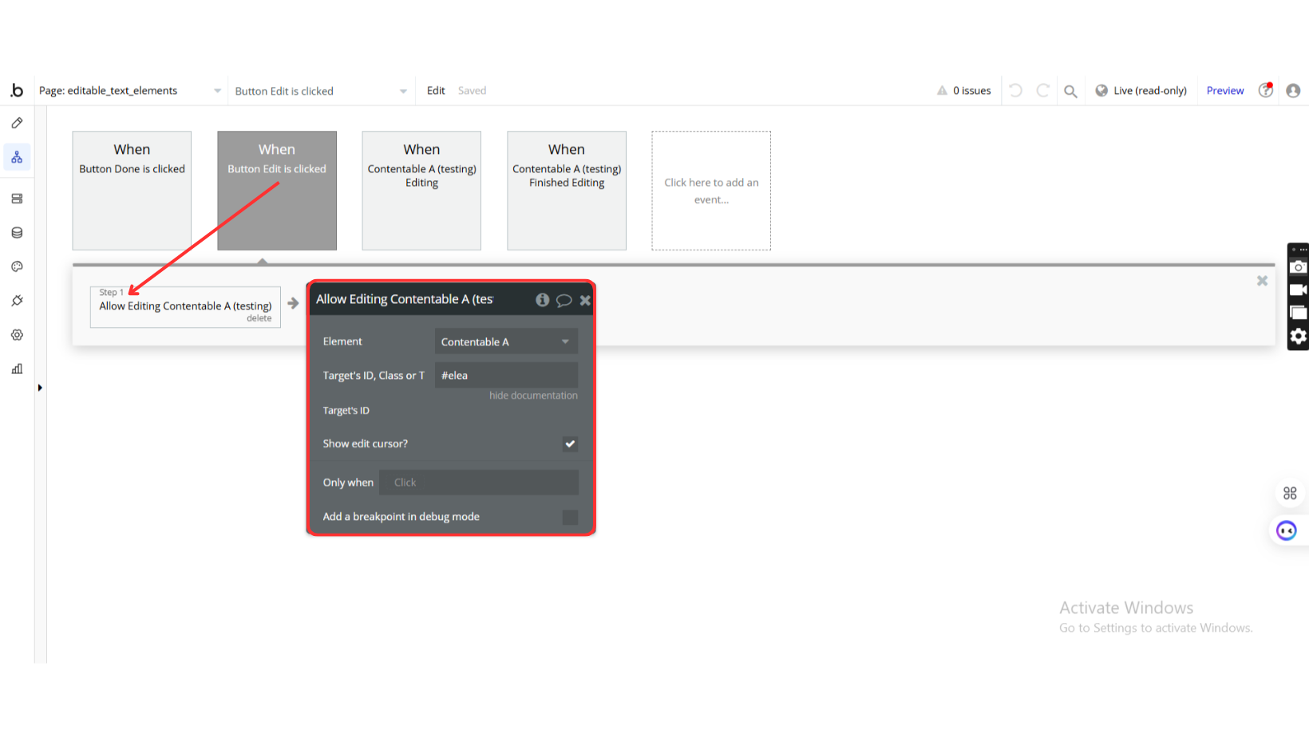Open the comment bubble in action panel
The width and height of the screenshot is (1309, 737).
(x=564, y=300)
